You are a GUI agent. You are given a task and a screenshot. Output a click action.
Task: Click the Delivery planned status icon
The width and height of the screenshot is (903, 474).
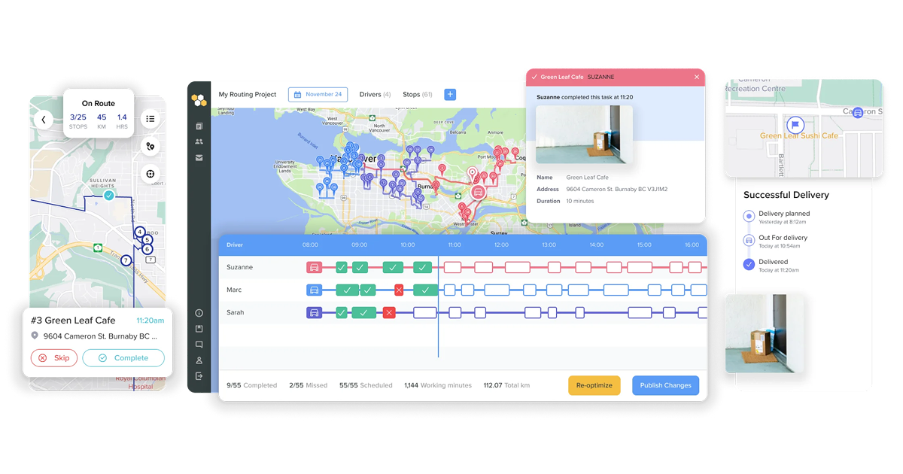[749, 216]
